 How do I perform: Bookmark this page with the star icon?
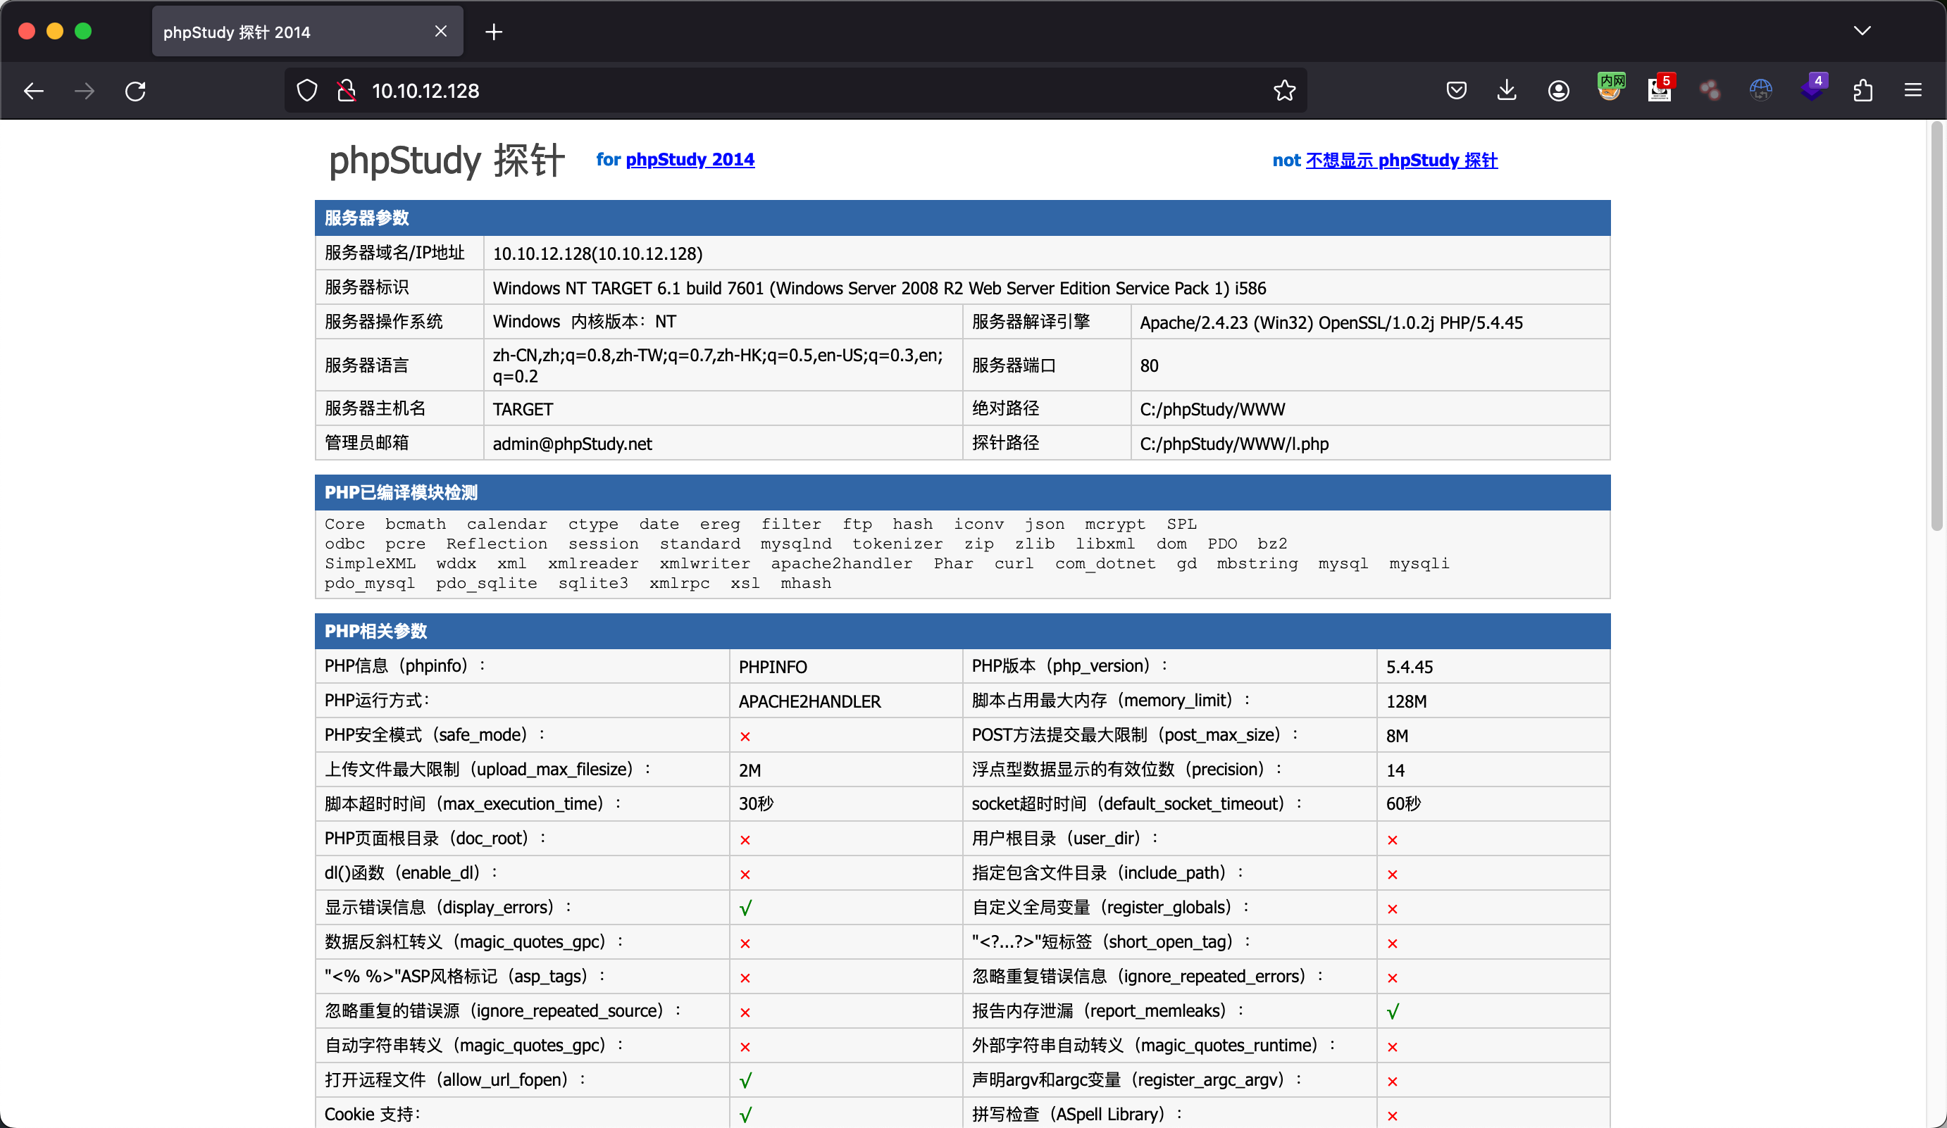[x=1283, y=91]
